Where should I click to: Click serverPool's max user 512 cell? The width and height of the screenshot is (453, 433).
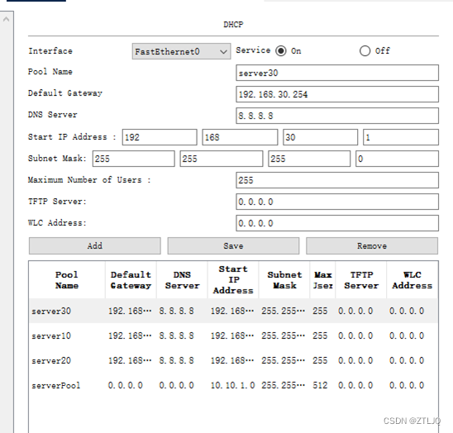tap(322, 385)
